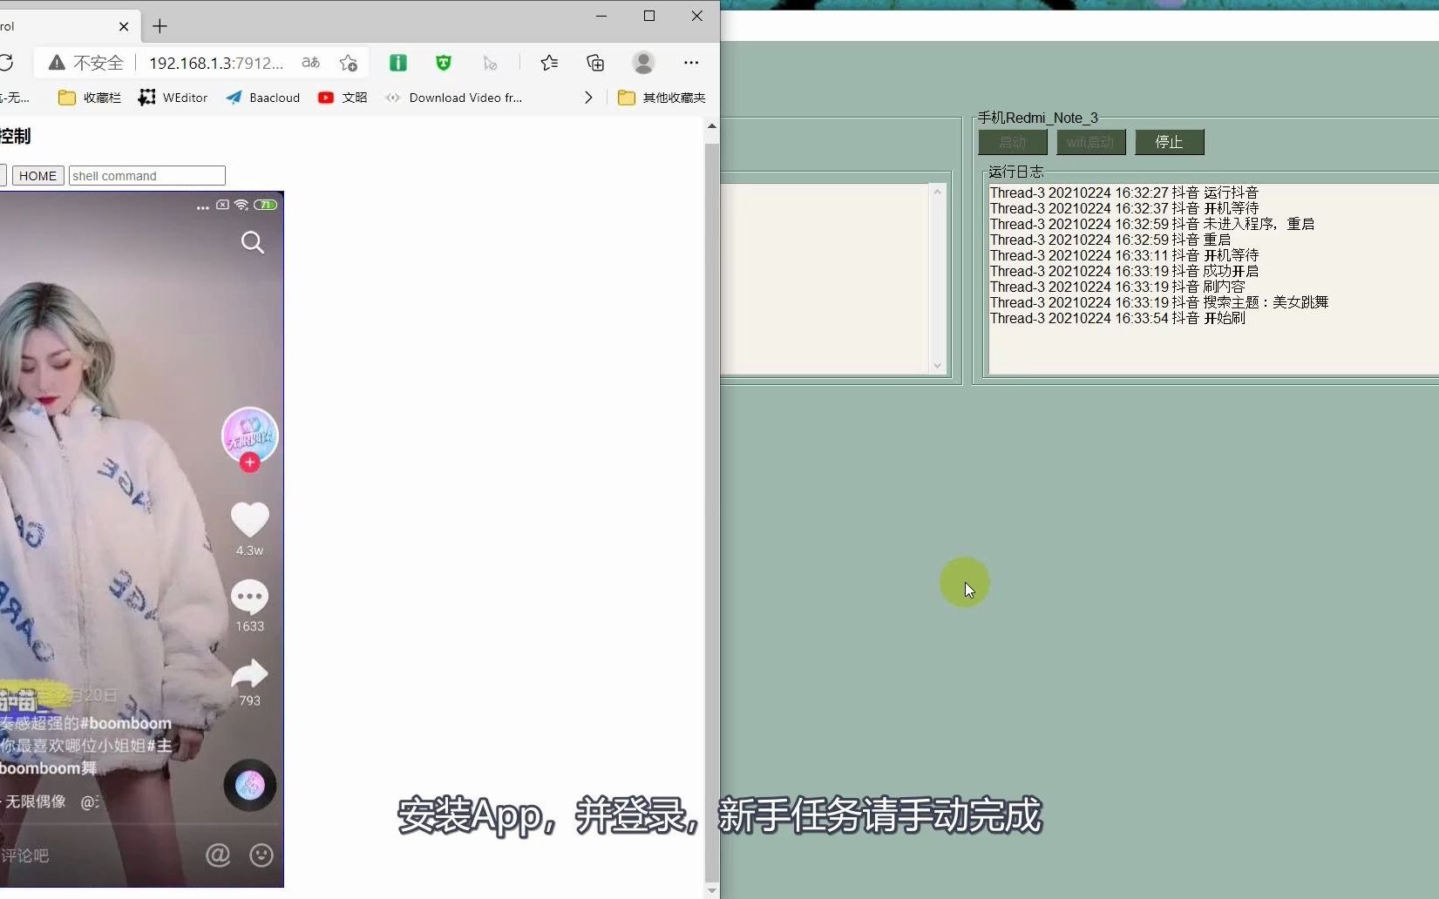1439x899 pixels.
Task: Click the search magnifier in Douyin
Action: pyautogui.click(x=253, y=242)
